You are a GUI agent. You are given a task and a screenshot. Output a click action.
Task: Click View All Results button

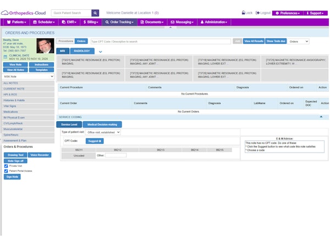[254, 41]
